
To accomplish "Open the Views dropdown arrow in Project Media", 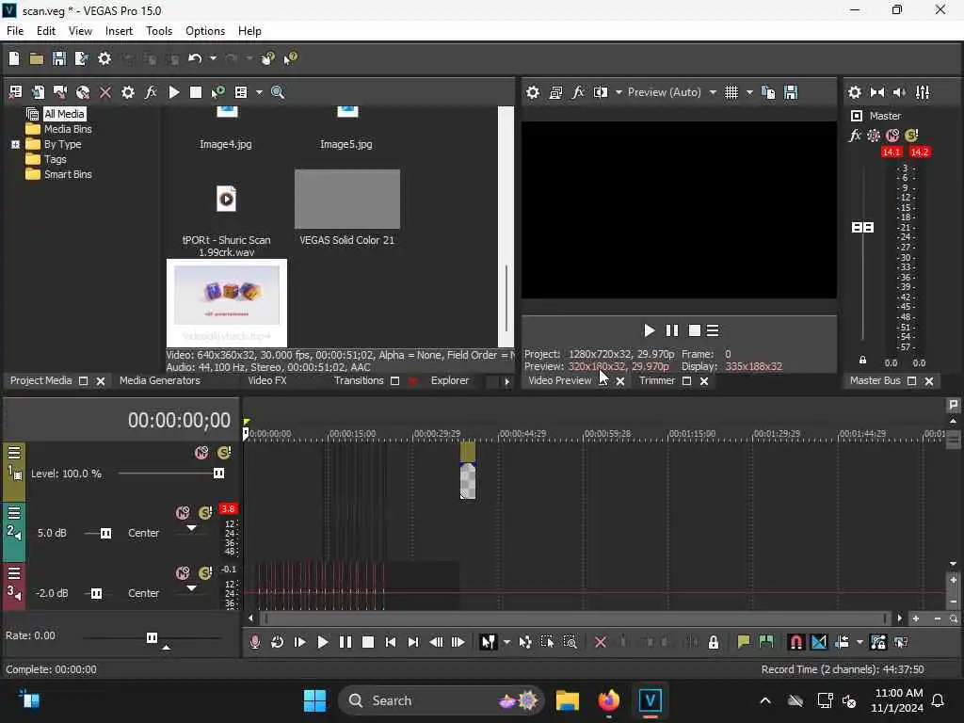I will click(259, 92).
